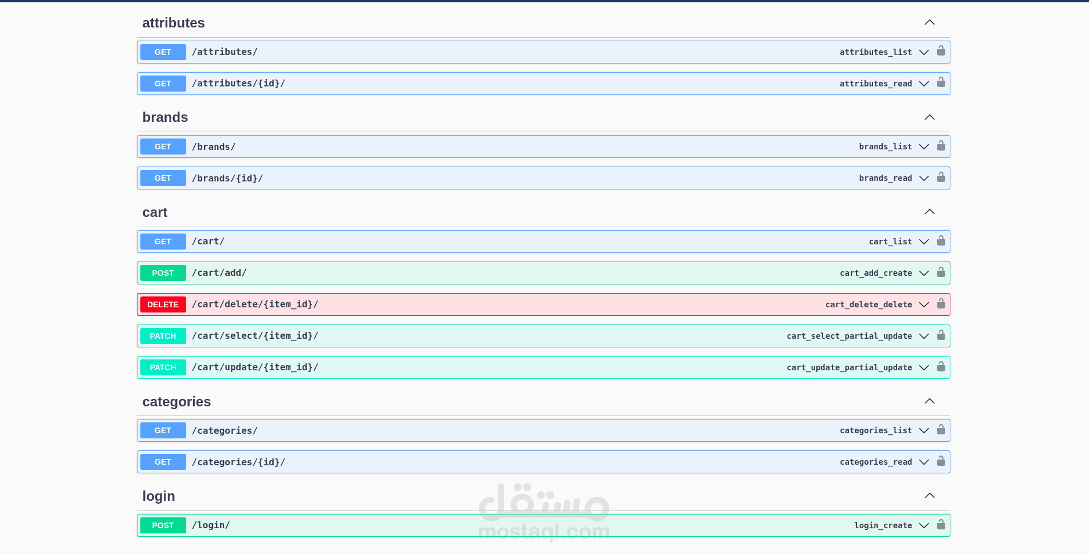This screenshot has height=554, width=1089.
Task: Expand the brands_read endpoint chevron
Action: (924, 178)
